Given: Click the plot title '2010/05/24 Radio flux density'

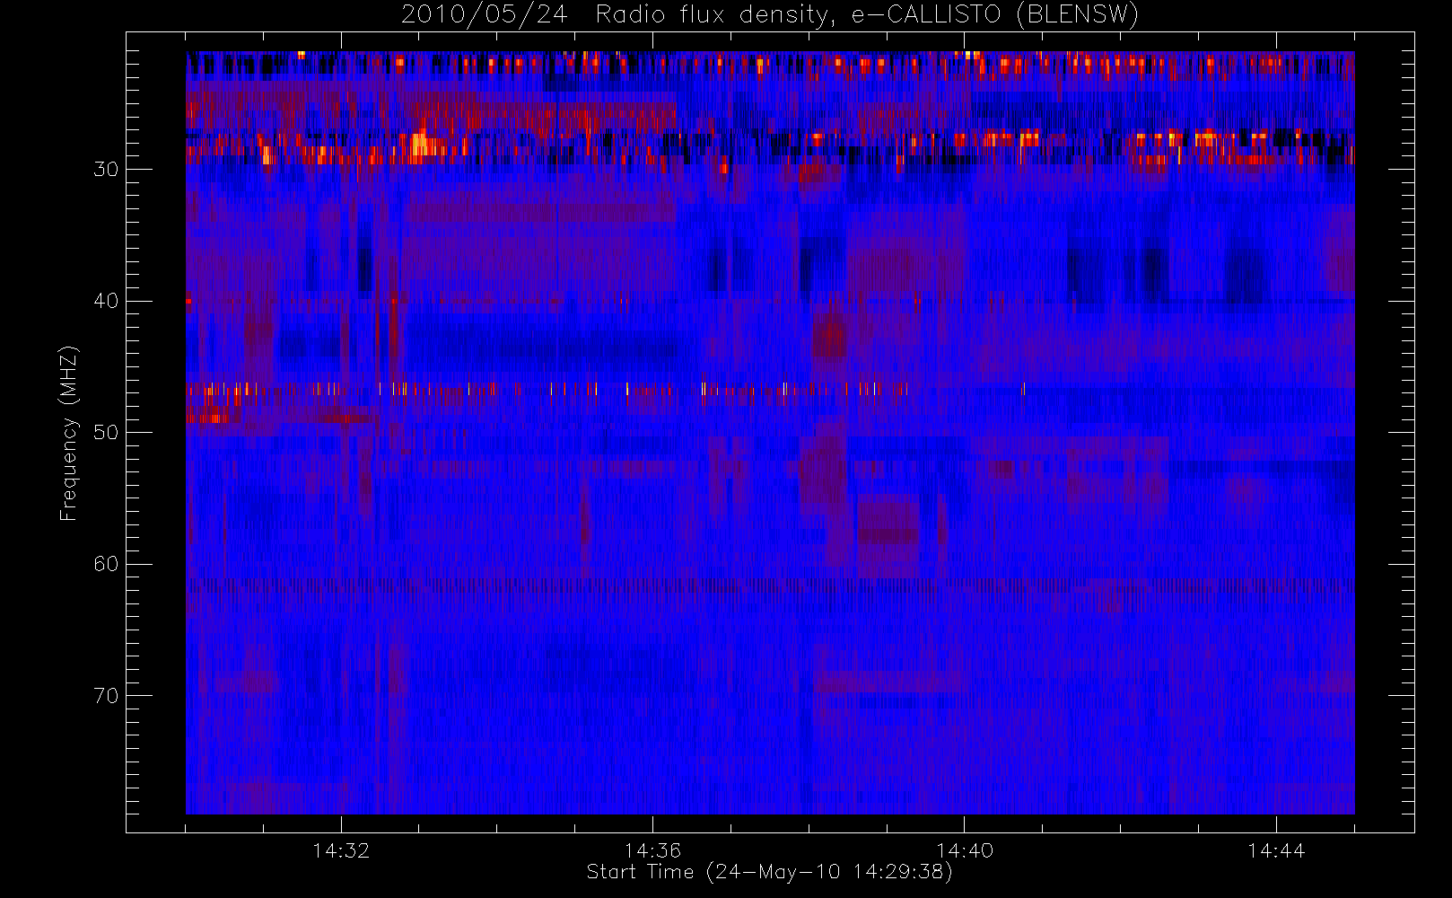Looking at the screenshot, I should [x=618, y=15].
